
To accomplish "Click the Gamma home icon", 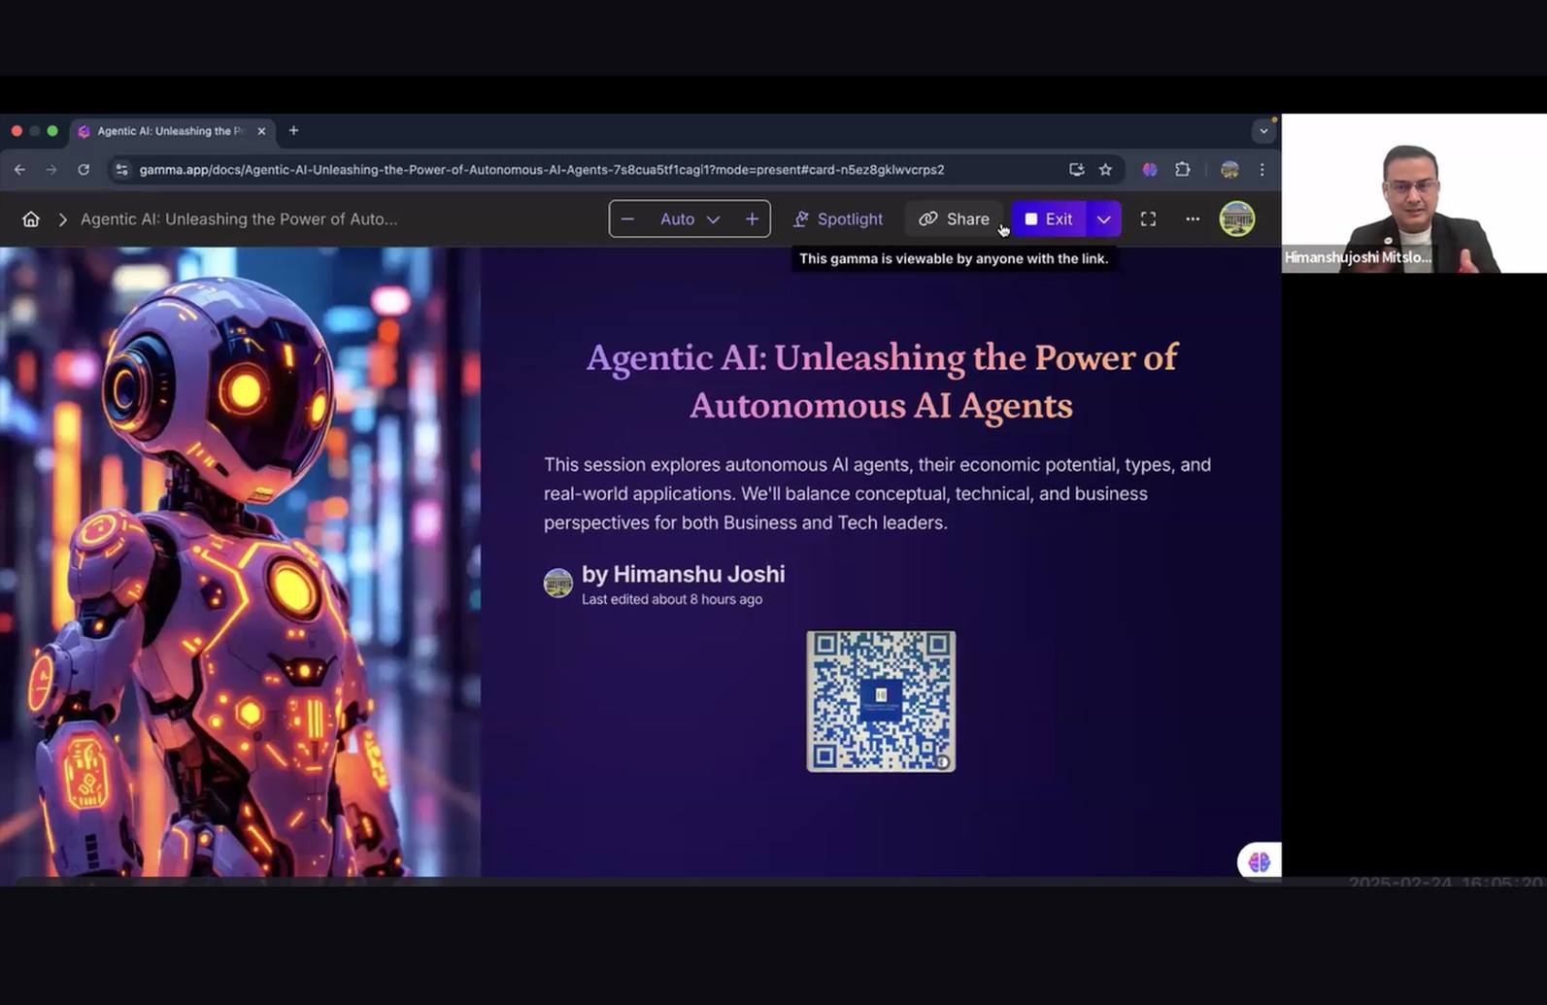I will [x=31, y=219].
